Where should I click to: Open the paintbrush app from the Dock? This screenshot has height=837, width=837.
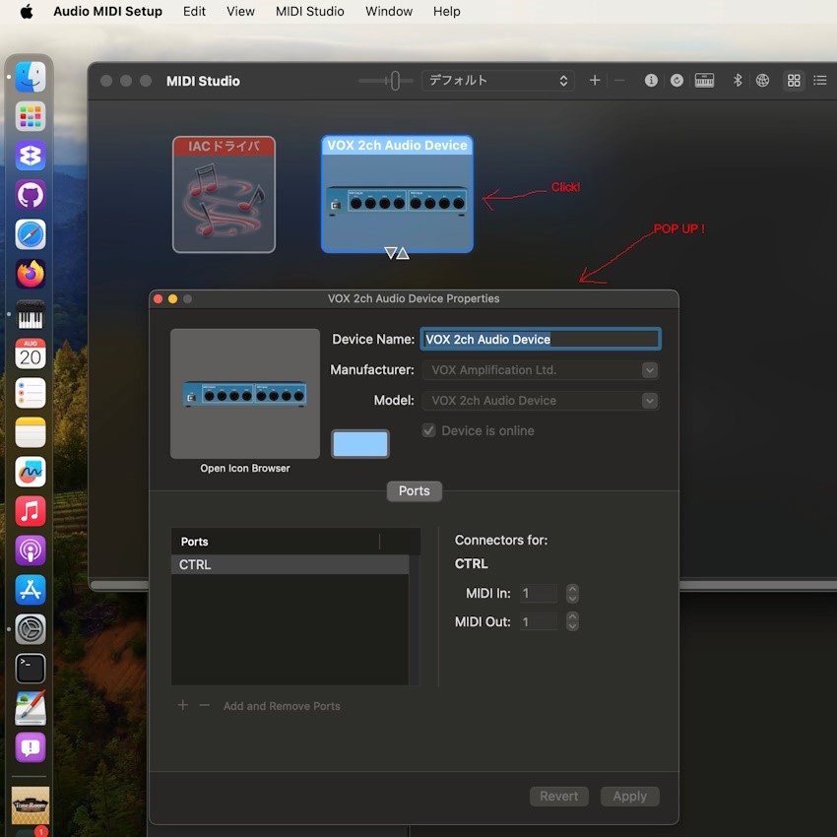pos(31,708)
